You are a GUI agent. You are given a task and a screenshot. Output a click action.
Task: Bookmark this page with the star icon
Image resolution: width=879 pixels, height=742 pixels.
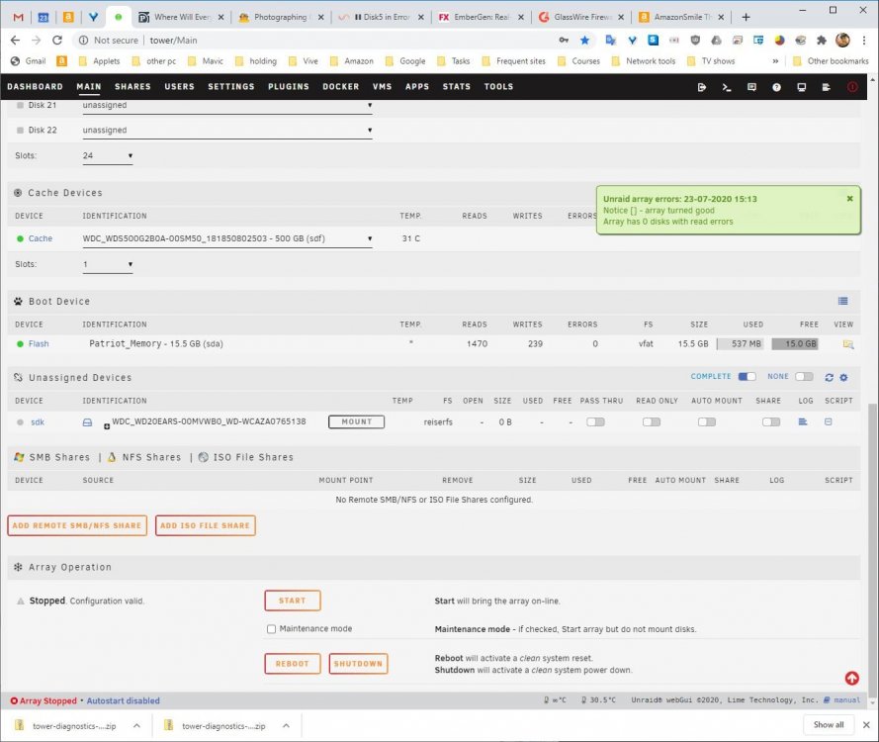pos(584,40)
